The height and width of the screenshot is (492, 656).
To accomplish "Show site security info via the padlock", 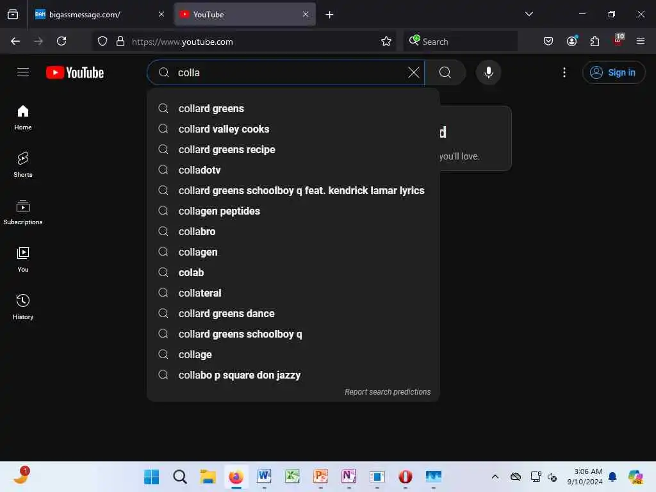I will click(120, 41).
